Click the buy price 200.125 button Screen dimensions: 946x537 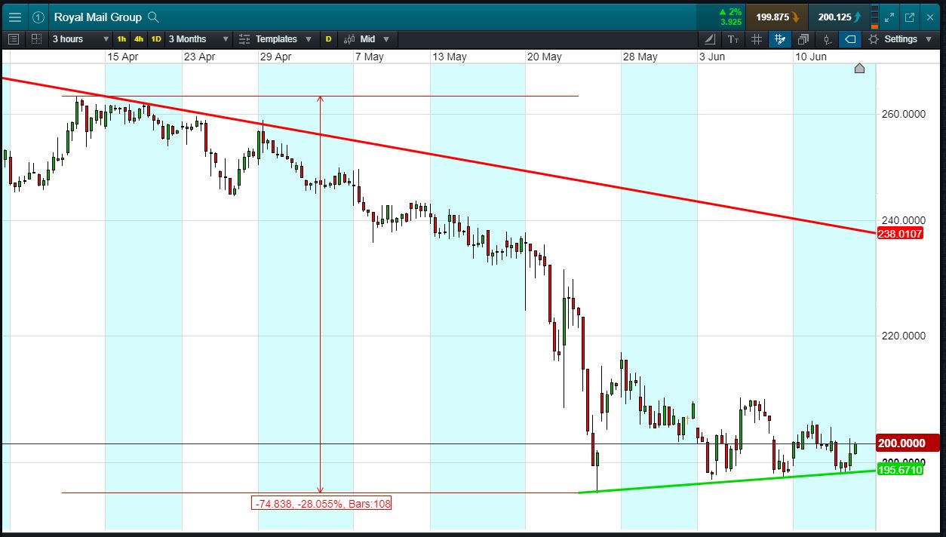(x=838, y=17)
